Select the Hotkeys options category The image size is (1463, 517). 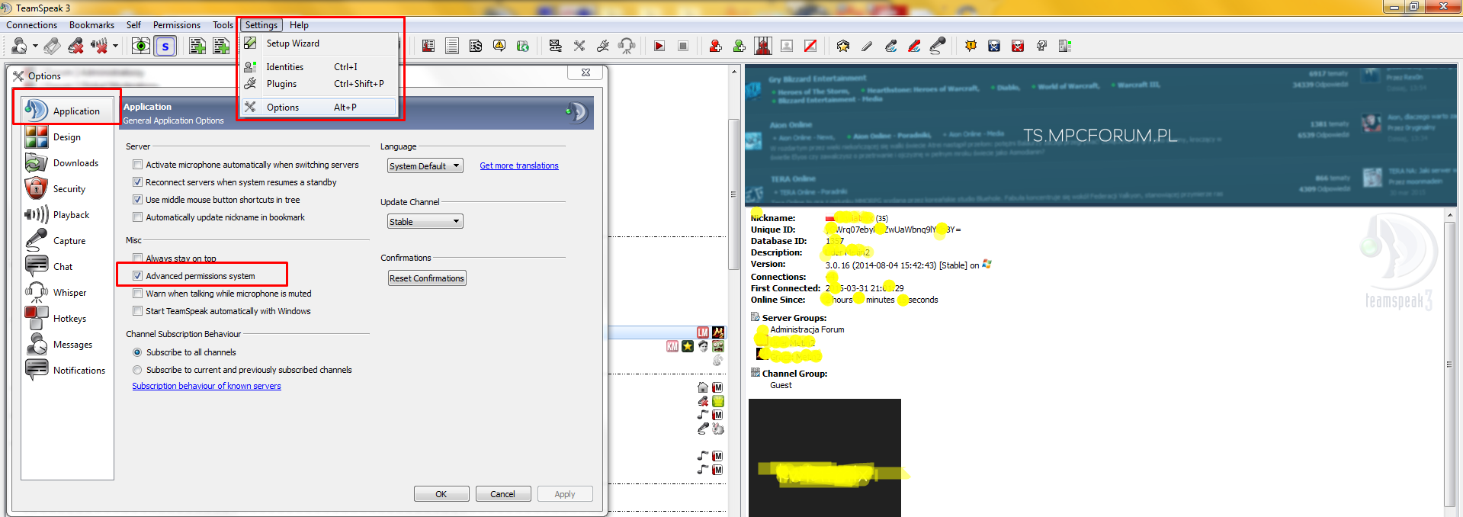pyautogui.click(x=67, y=319)
